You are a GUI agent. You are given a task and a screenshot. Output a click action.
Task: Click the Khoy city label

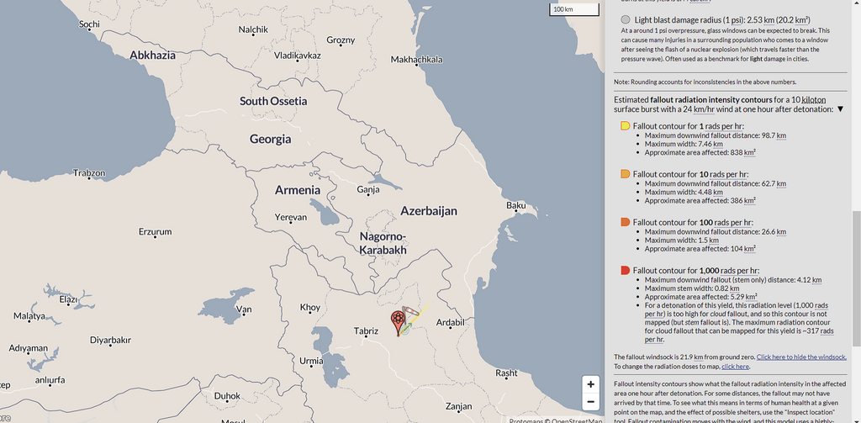(x=310, y=308)
